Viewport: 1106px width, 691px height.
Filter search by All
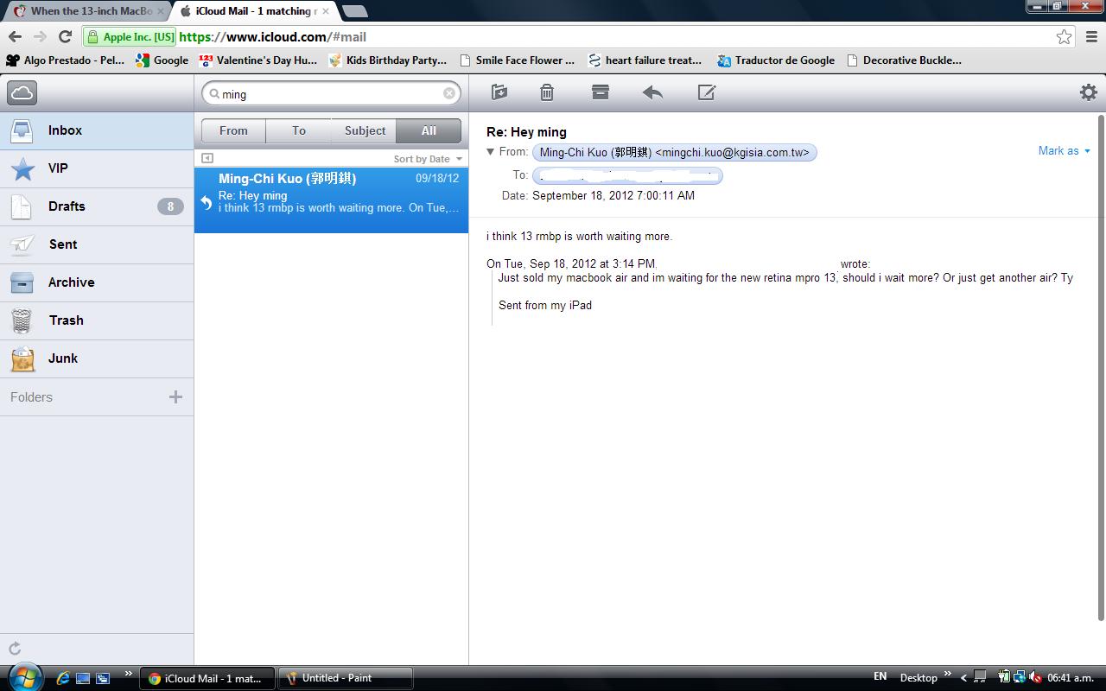tap(429, 130)
